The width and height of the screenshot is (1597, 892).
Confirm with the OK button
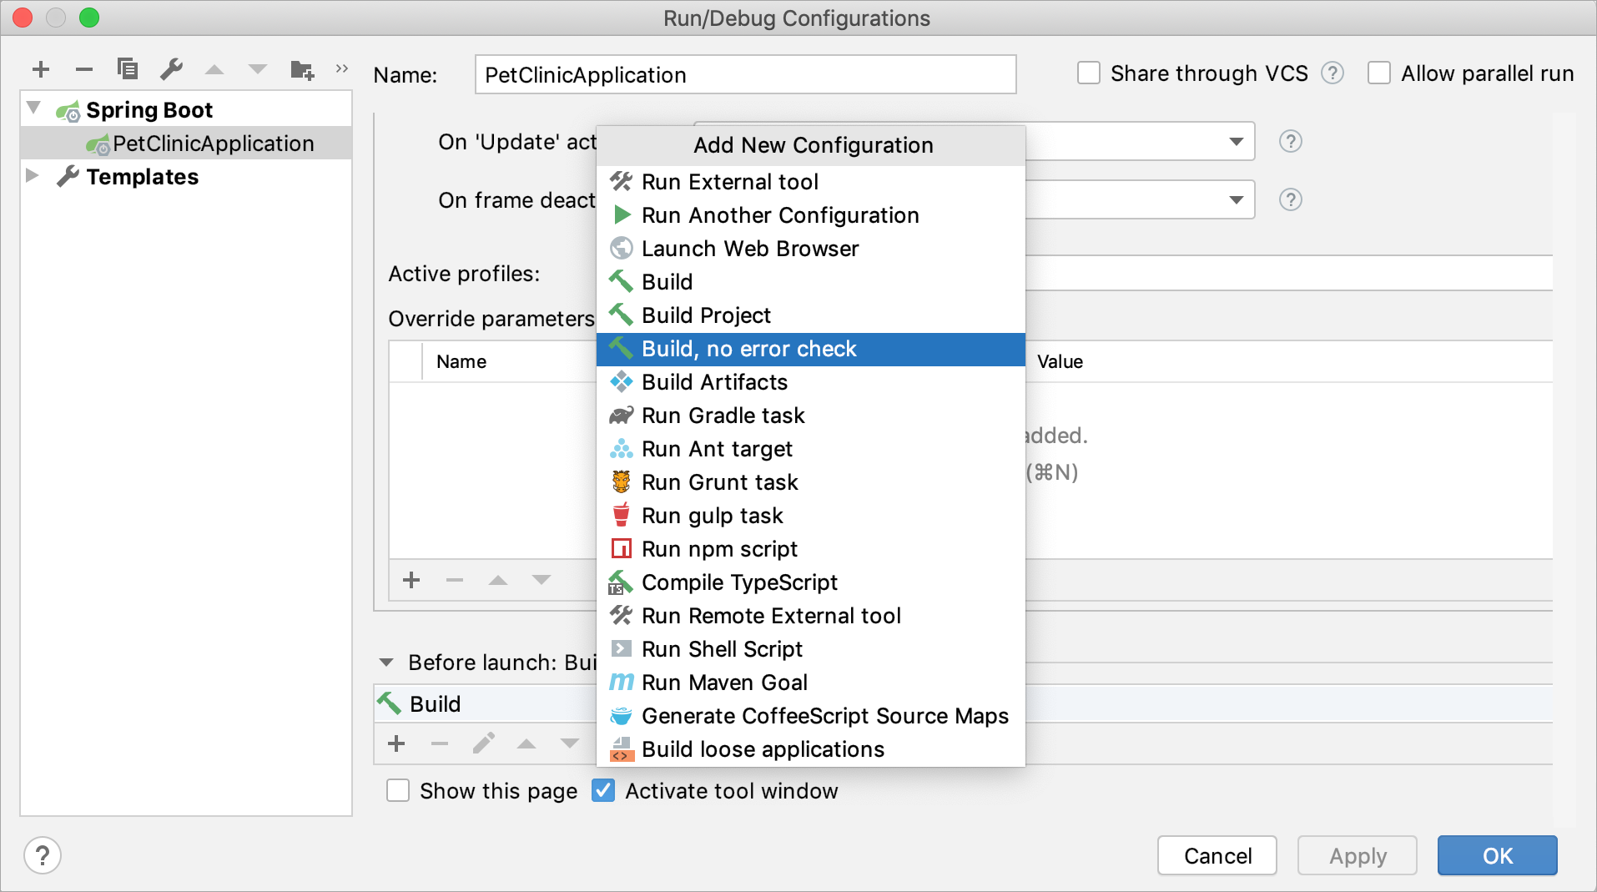pyautogui.click(x=1498, y=855)
